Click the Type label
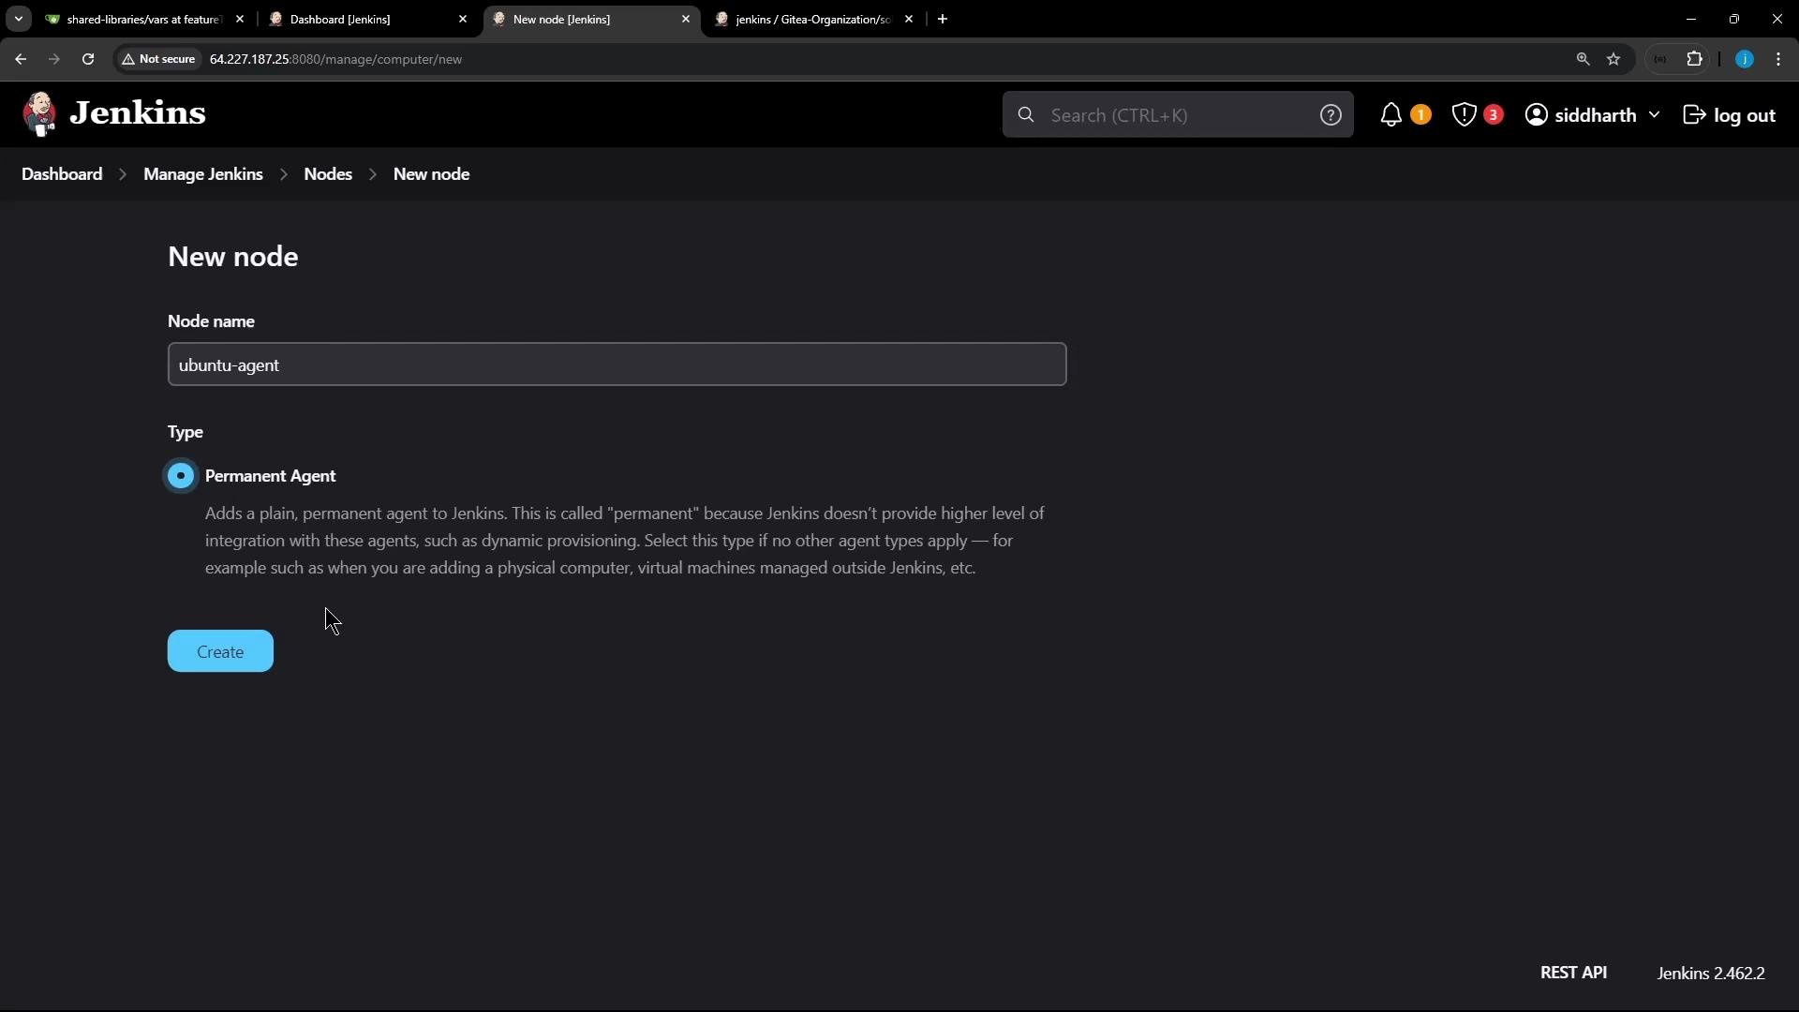Screen dimensions: 1799x1012 [x=186, y=432]
